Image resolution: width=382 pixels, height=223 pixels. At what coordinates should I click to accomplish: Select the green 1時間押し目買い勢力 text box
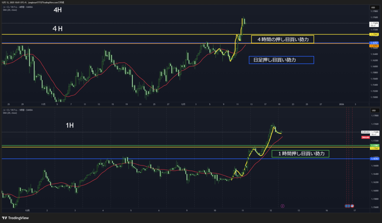point(300,154)
